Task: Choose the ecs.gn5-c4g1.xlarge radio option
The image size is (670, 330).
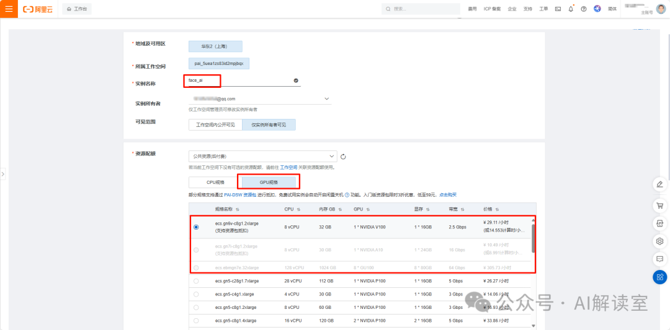Action: point(196,294)
